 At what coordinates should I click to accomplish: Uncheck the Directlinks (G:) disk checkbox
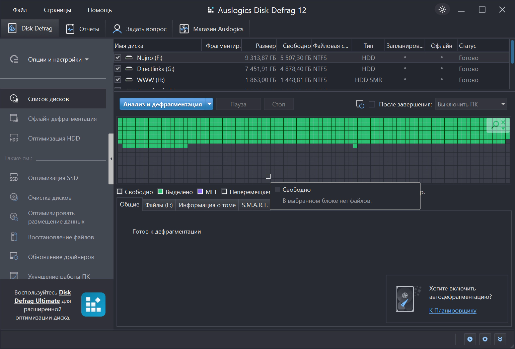118,69
